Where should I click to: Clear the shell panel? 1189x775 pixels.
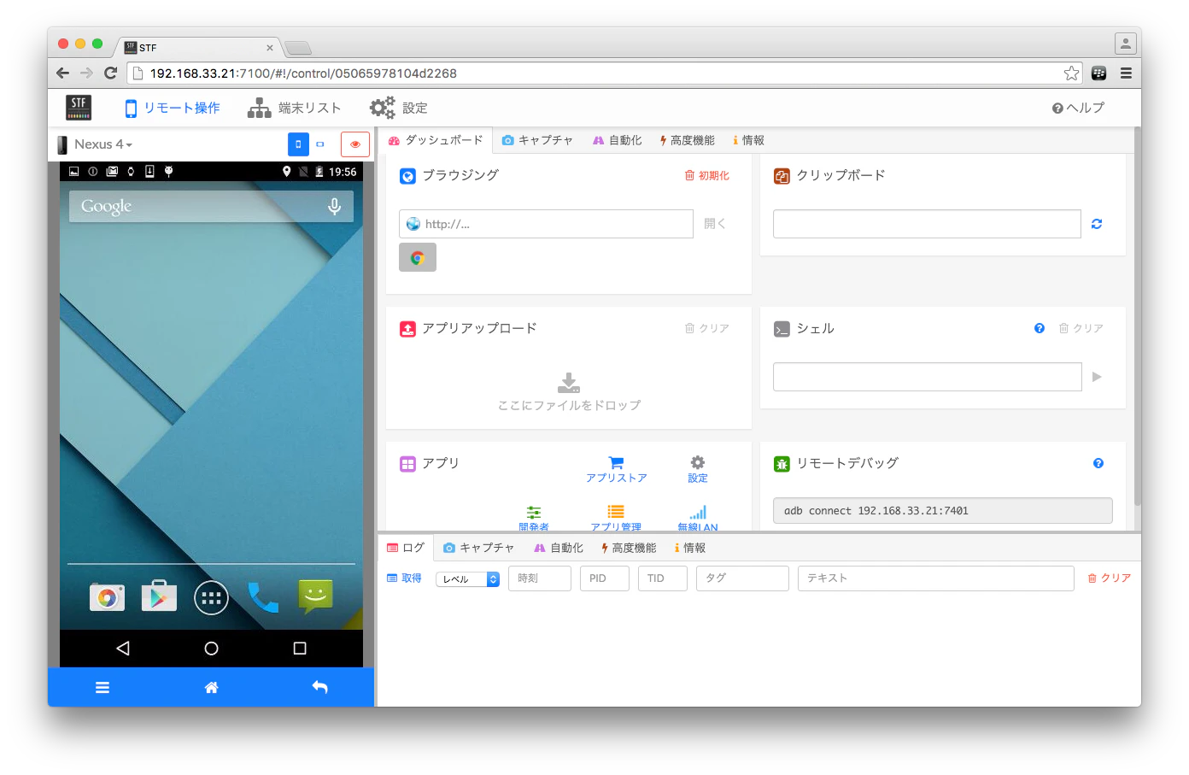(1081, 328)
